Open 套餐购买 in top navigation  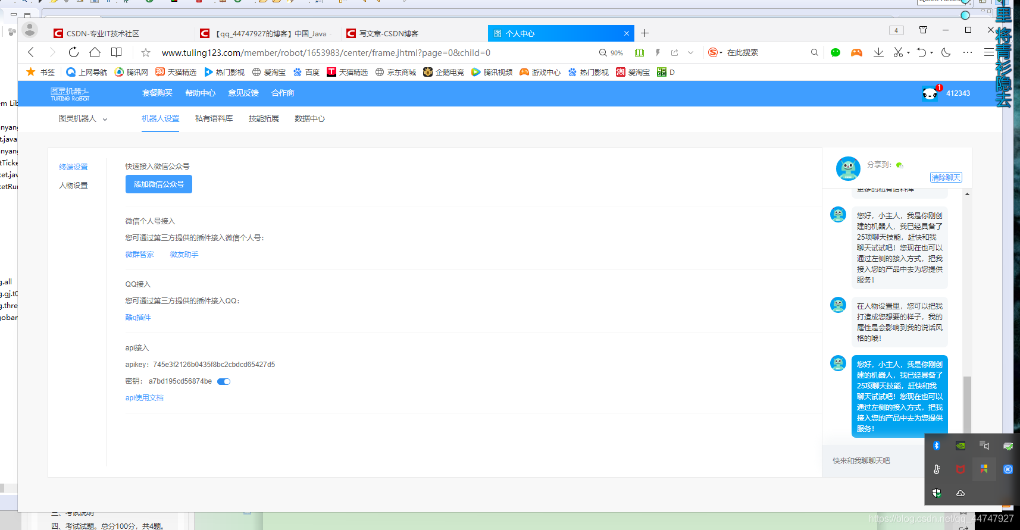tap(157, 93)
